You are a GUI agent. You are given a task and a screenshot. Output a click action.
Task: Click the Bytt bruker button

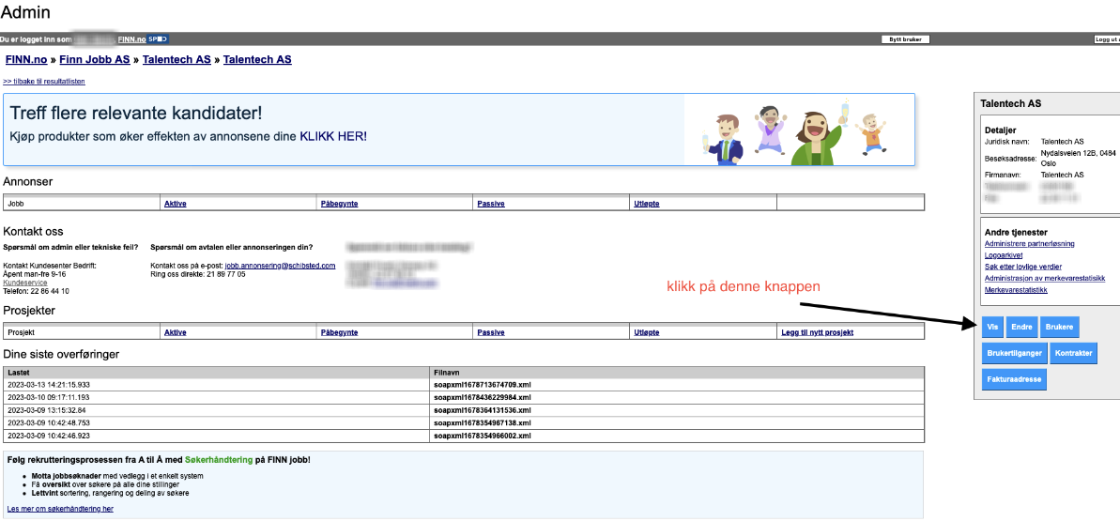[x=905, y=39]
